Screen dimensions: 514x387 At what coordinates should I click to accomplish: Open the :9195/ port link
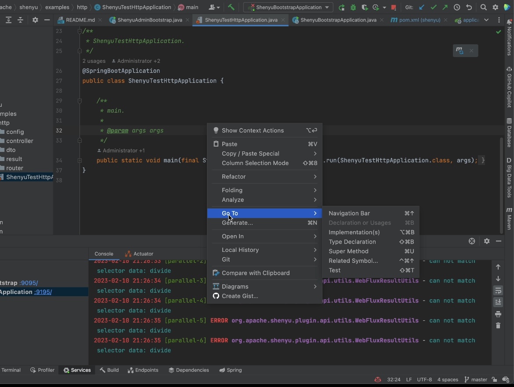tap(43, 292)
